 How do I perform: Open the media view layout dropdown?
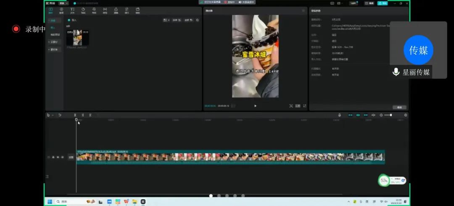pos(166,20)
